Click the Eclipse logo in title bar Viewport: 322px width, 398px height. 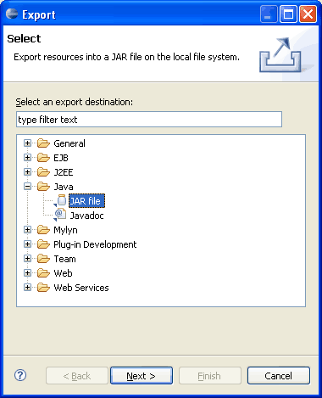pyautogui.click(x=12, y=14)
